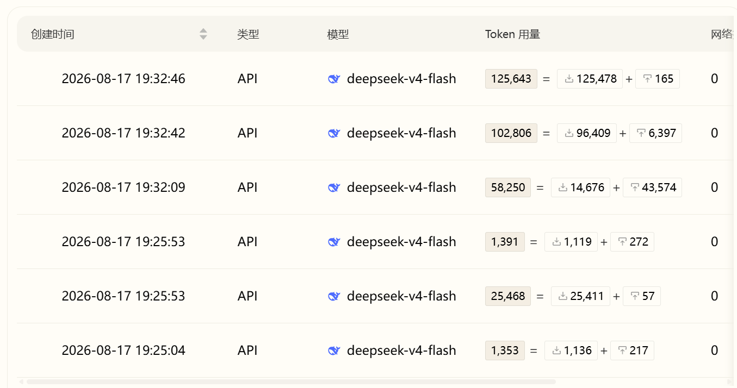The width and height of the screenshot is (737, 388).
Task: Select the total token badge 1,353
Action: click(505, 351)
